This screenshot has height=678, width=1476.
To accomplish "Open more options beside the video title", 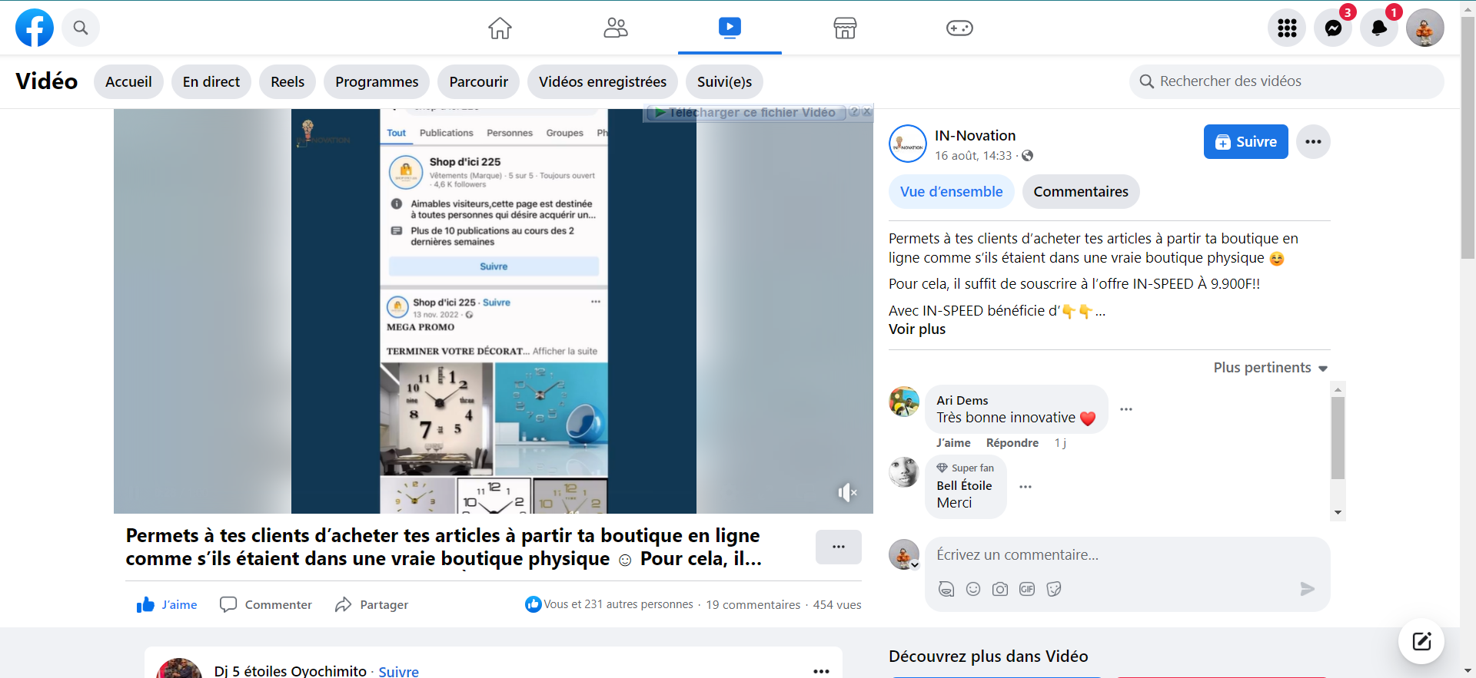I will [838, 547].
